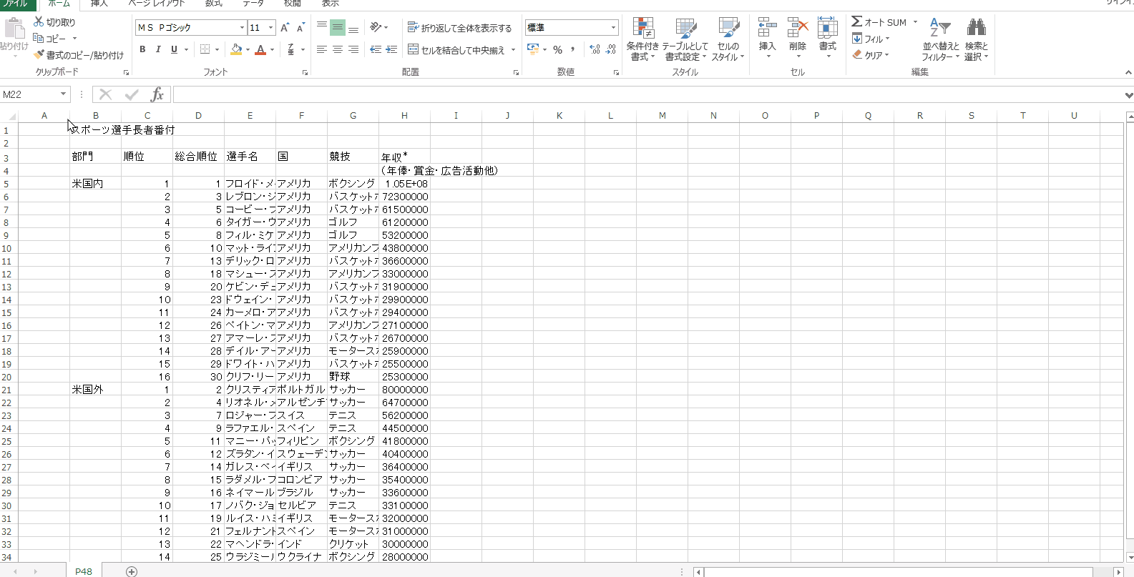Open the font name dropdown
The width and height of the screenshot is (1134, 577).
[x=242, y=28]
